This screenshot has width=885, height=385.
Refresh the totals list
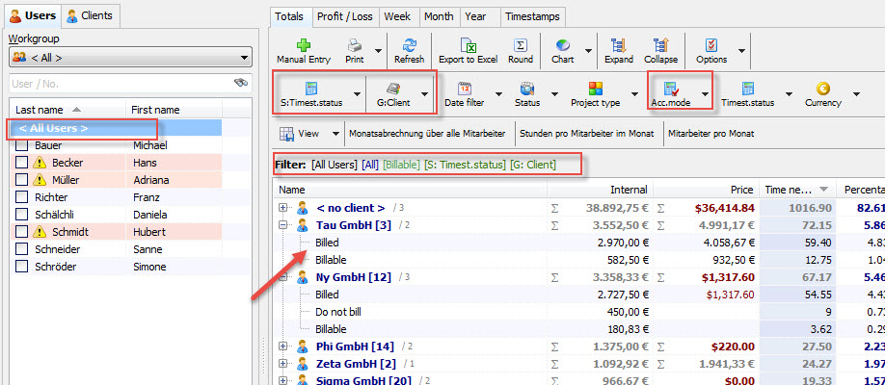coord(409,45)
